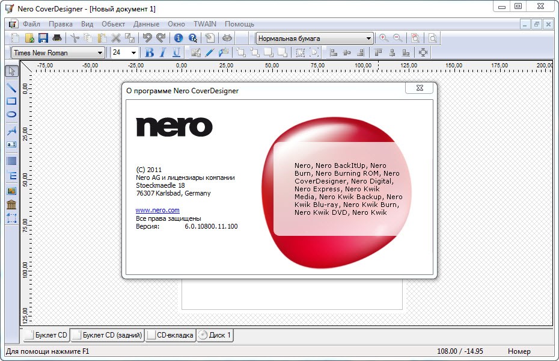Image resolution: width=559 pixels, height=361 pixels.
Task: Select the Rectangle drawing tool
Action: tap(11, 101)
